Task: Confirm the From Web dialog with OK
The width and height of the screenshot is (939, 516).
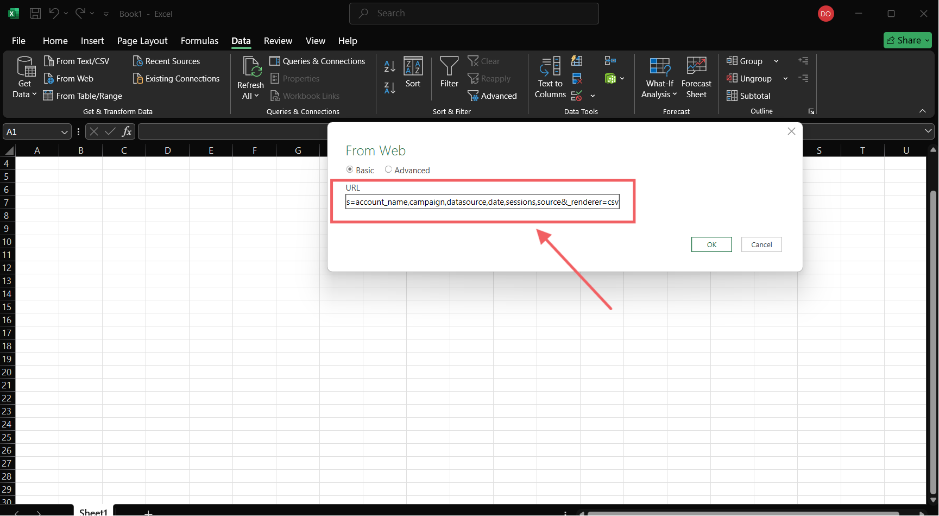Action: (x=711, y=244)
